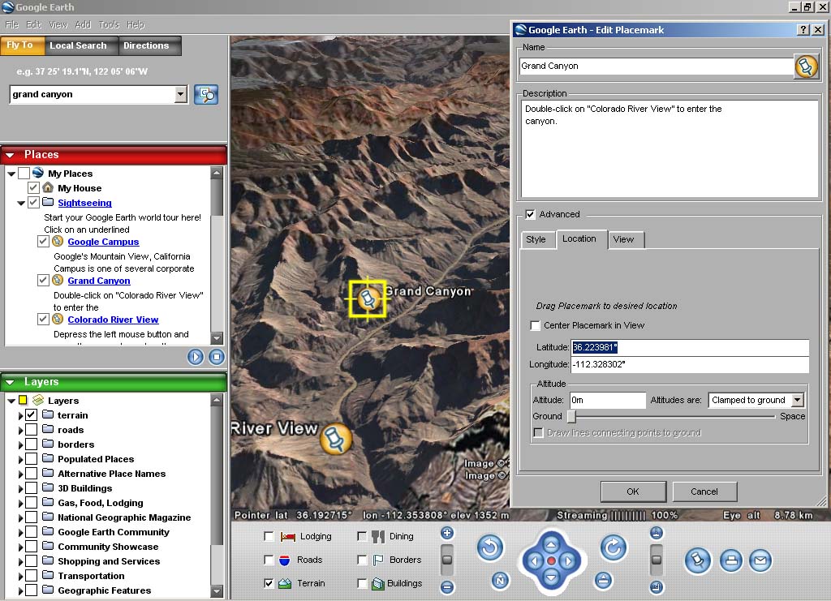Image resolution: width=831 pixels, height=601 pixels.
Task: Click the email envelope button
Action: [x=760, y=560]
